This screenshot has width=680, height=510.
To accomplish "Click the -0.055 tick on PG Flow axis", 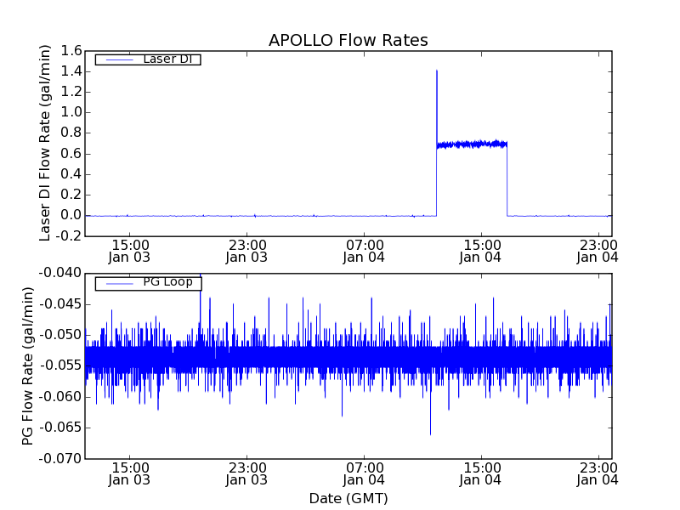I will 60,365.
